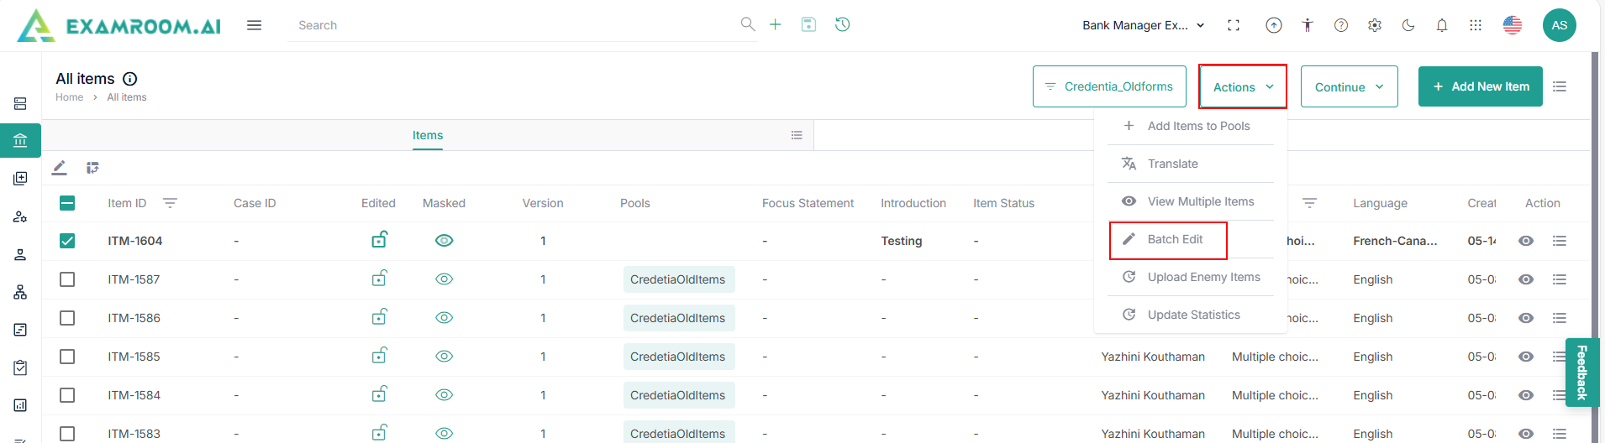Viewport: 1605px width, 443px height.
Task: Enter fullscreen mode via header icon
Action: pyautogui.click(x=1234, y=25)
